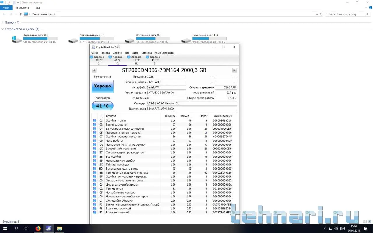Click the status orb for 'CRC-ошибки UltraDMA'
373x233 pixels.
[x=94, y=201]
